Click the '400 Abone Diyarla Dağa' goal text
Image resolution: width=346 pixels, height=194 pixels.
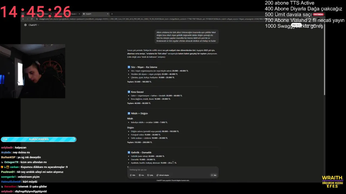pyautogui.click(x=304, y=9)
